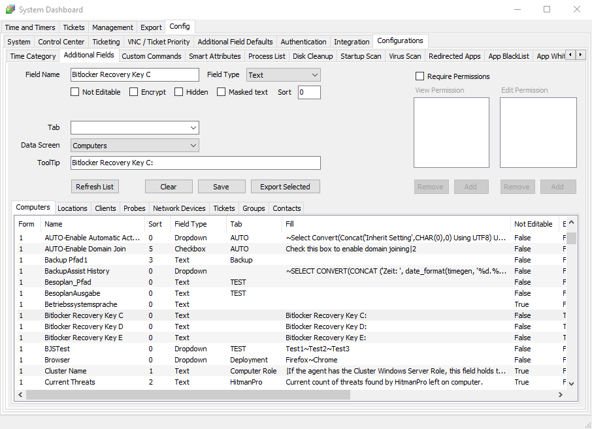The height and width of the screenshot is (429, 592).
Task: Toggle the Encrypt checkbox
Action: [133, 92]
